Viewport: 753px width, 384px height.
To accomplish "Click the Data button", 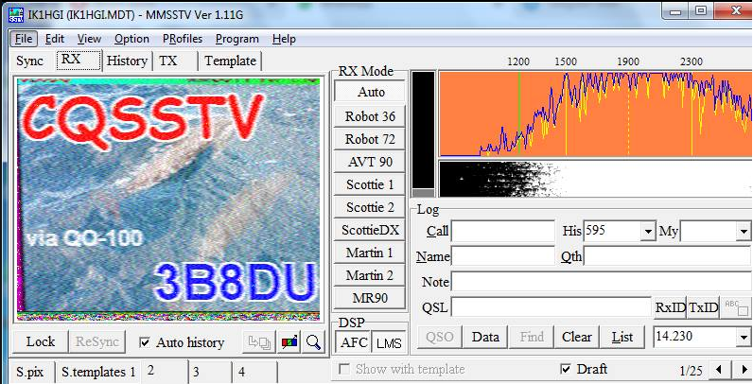I will click(485, 337).
